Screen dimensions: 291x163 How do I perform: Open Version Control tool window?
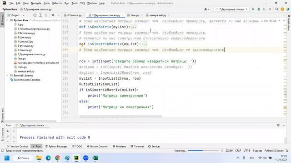17,146
